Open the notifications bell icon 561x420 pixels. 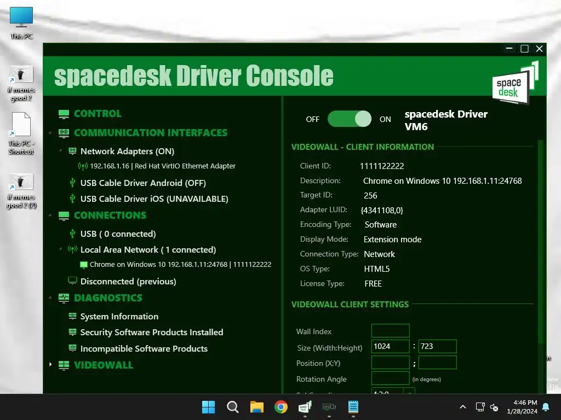(x=546, y=407)
